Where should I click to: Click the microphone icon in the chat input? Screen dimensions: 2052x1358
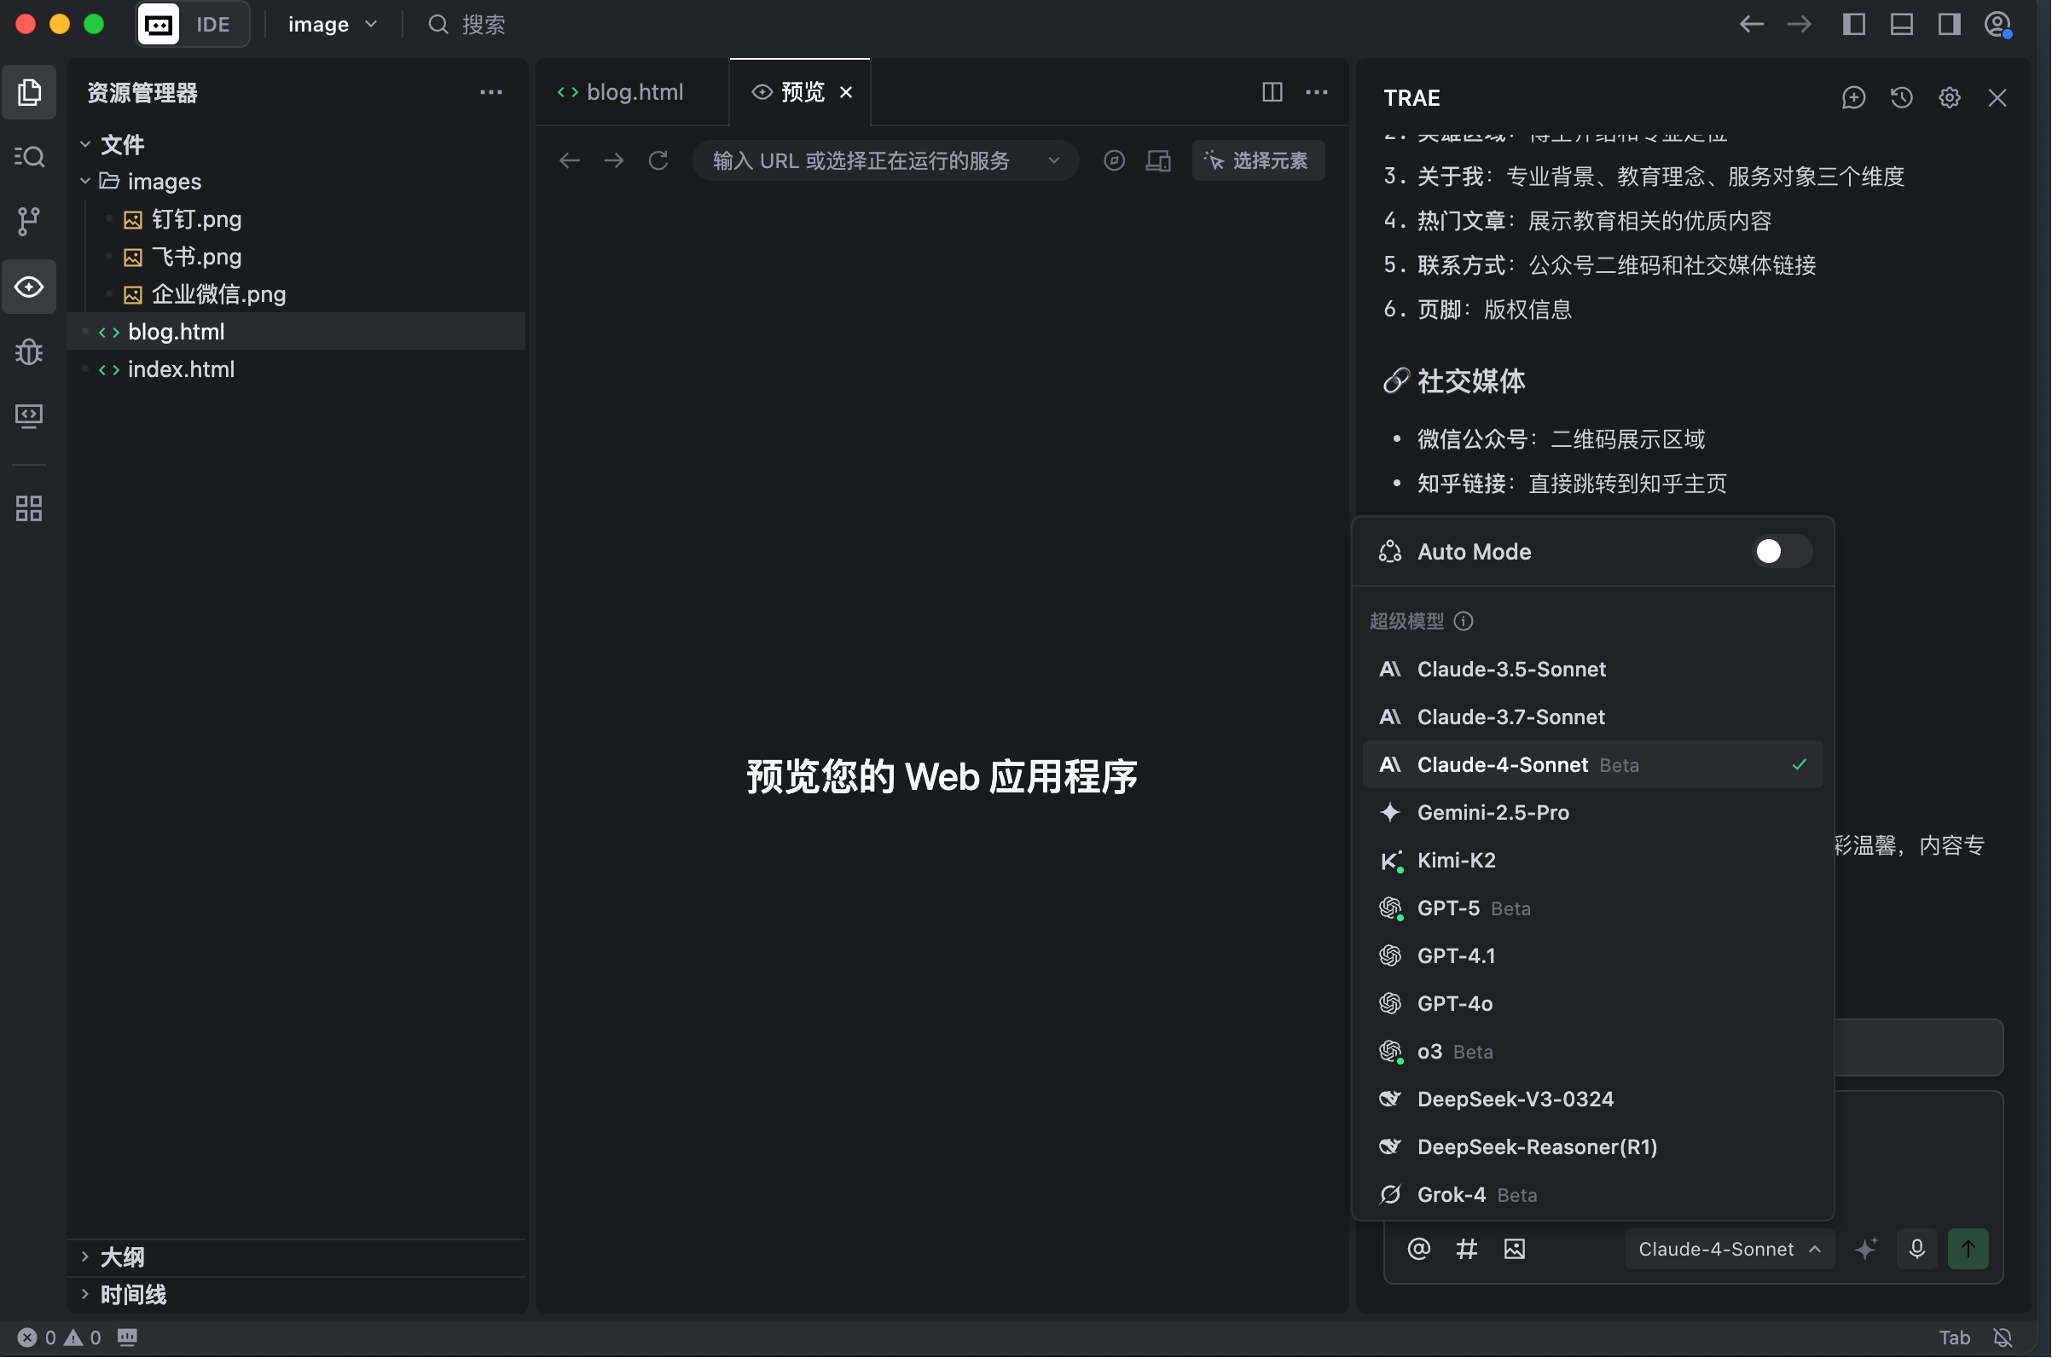point(1916,1248)
